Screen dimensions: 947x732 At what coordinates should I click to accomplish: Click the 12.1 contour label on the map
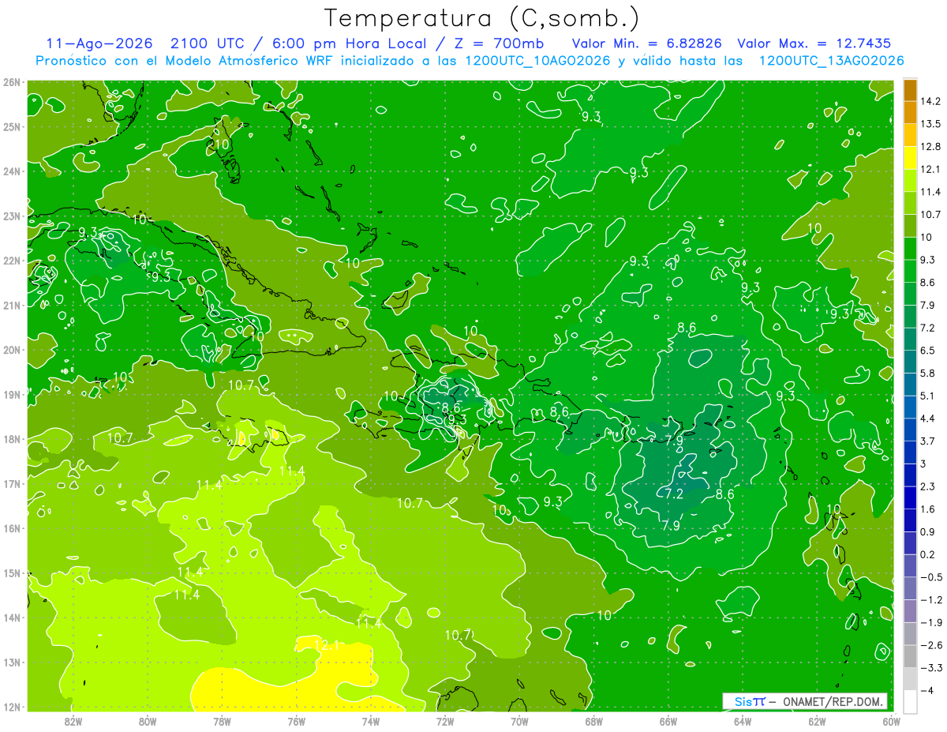pos(327,646)
